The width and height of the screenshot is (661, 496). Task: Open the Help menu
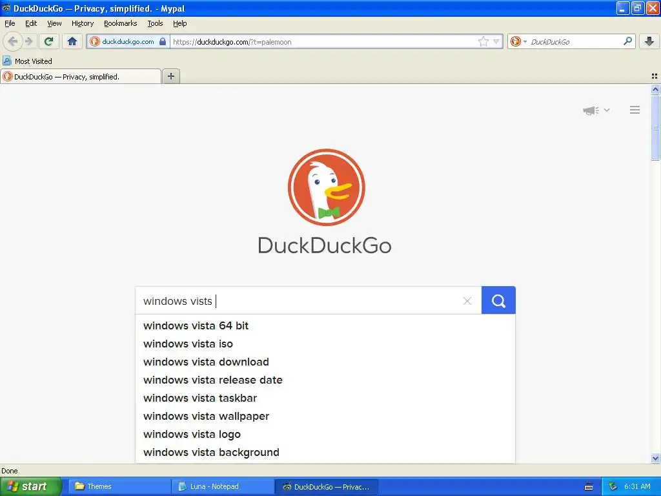[179, 24]
